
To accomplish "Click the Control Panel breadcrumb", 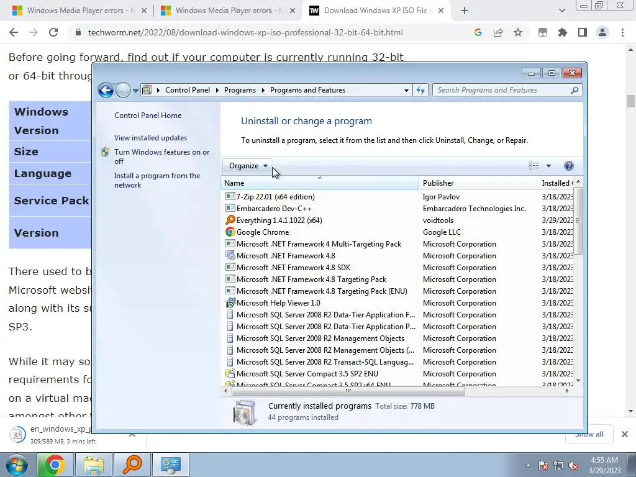I will [188, 90].
